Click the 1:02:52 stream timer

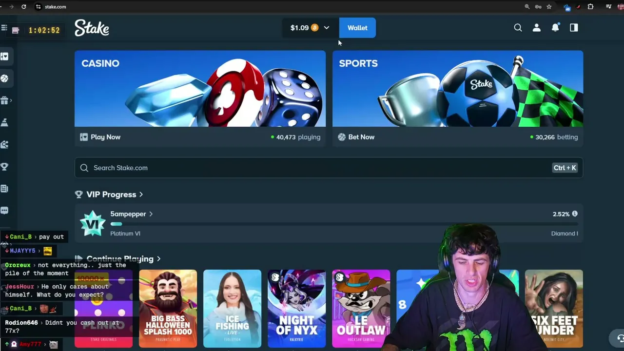44,30
